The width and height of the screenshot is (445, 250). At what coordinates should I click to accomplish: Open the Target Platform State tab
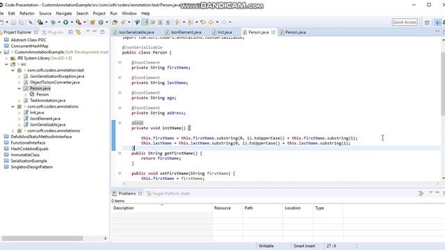(168, 194)
